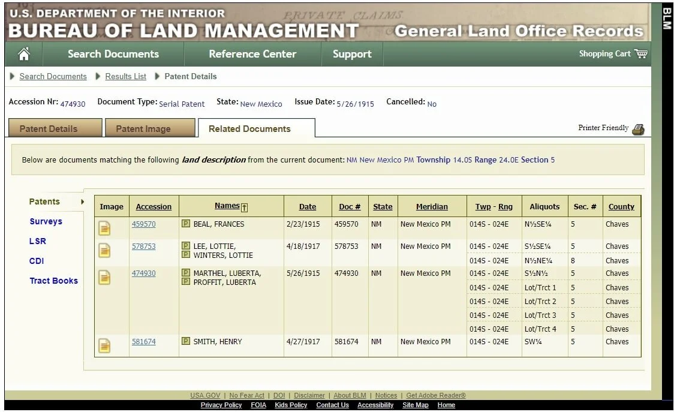This screenshot has width=674, height=412.
Task: Open document image for MARTHEL, LUBERTA row
Action: 104,278
